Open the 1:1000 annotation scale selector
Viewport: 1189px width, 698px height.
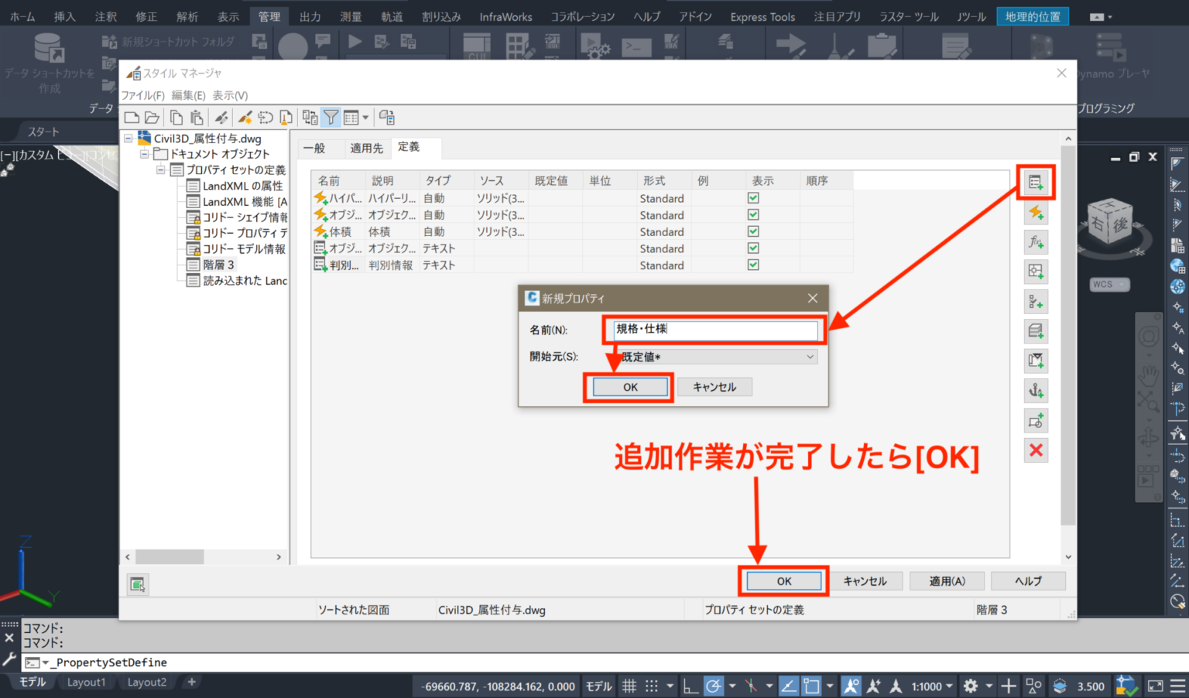[929, 686]
